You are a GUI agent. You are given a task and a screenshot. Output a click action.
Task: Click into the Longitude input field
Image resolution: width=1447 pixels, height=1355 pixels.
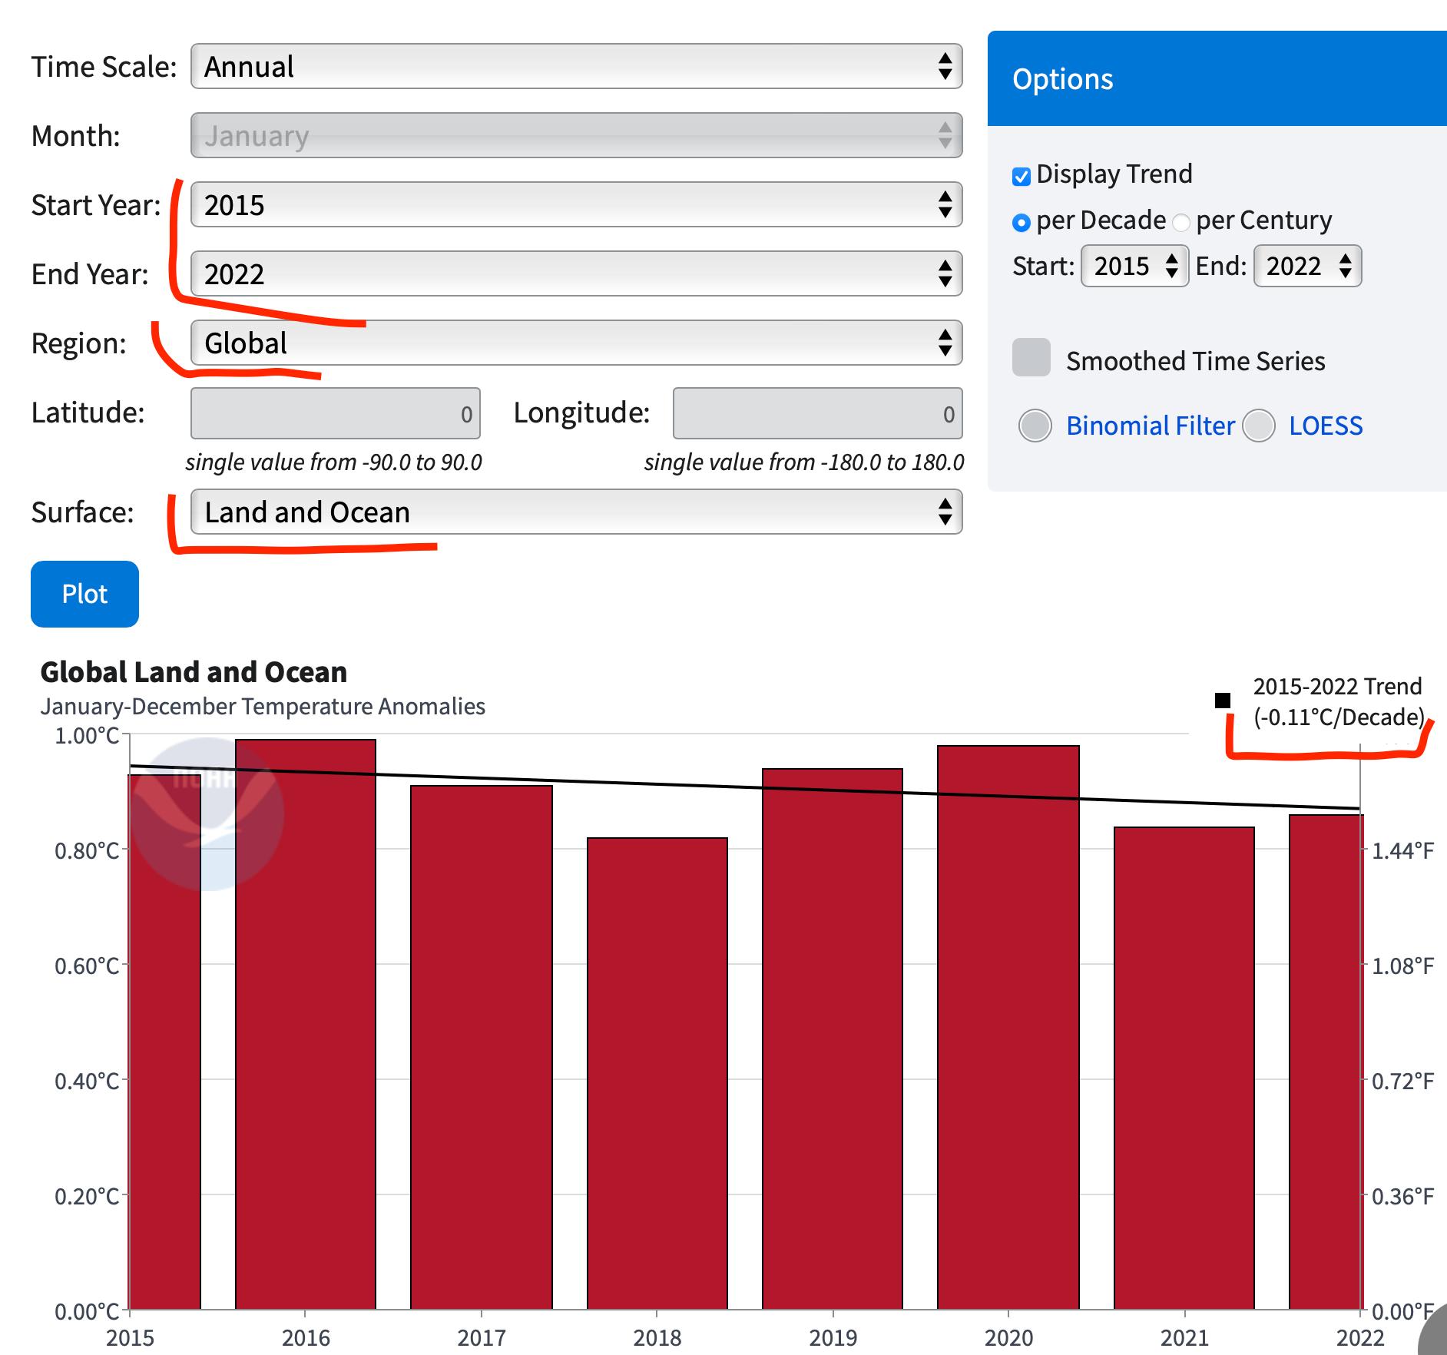(817, 414)
